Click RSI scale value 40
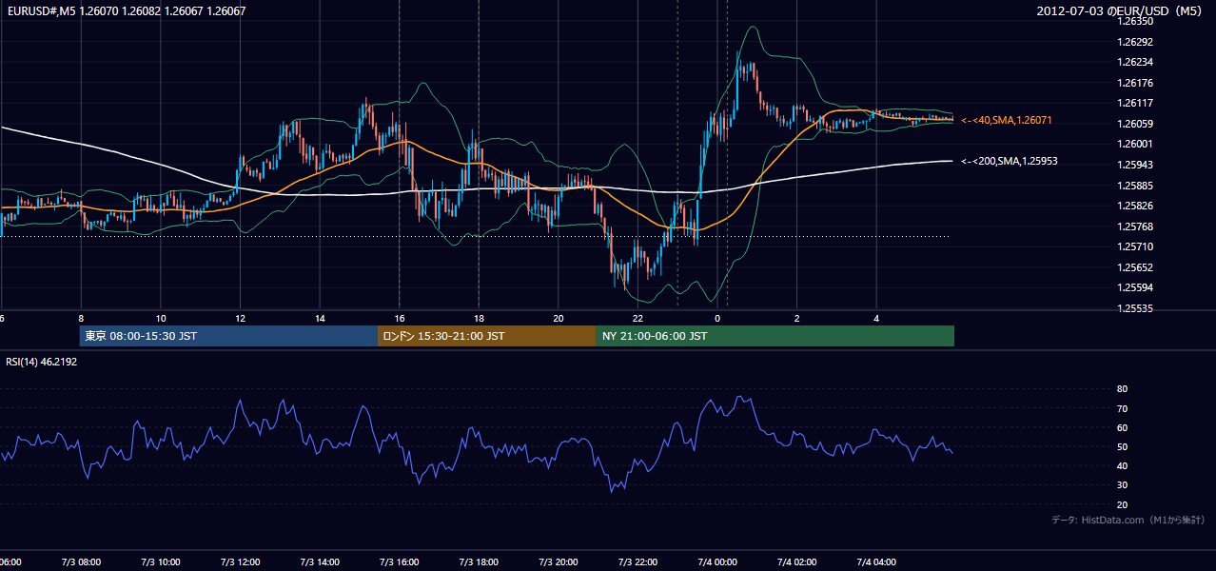This screenshot has height=571, width=1216. (x=1122, y=466)
